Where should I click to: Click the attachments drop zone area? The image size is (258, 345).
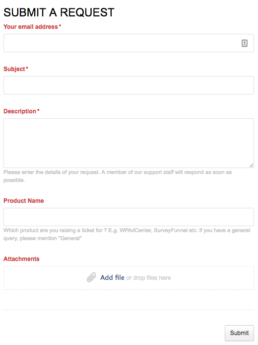[129, 278]
